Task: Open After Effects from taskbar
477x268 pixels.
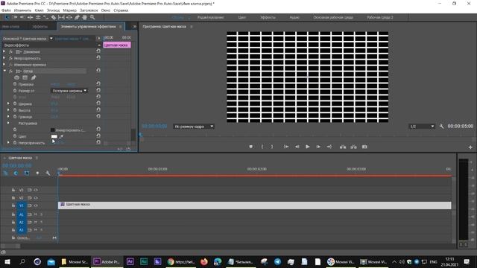Action: click(130, 261)
